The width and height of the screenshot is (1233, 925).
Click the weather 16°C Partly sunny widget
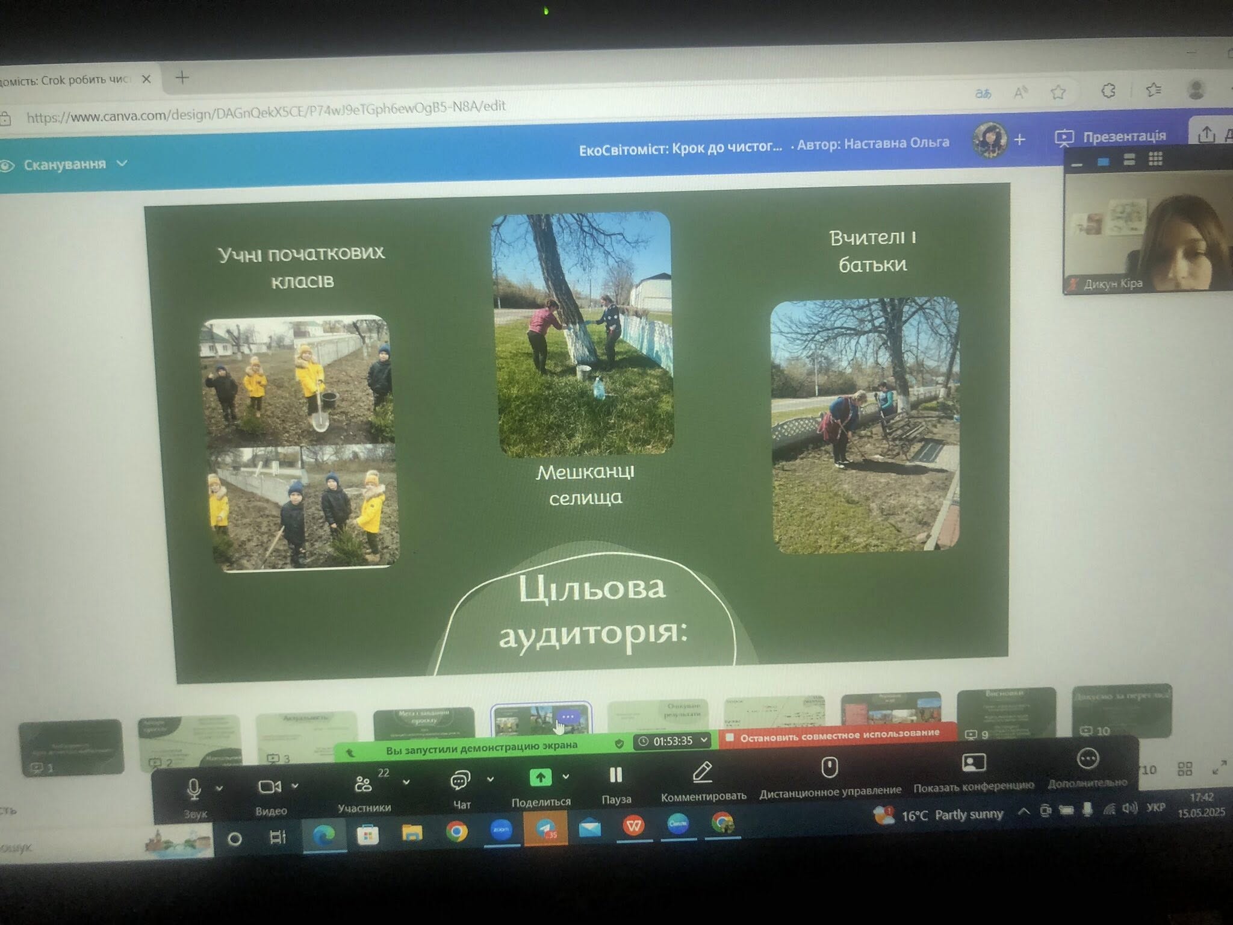pyautogui.click(x=938, y=815)
